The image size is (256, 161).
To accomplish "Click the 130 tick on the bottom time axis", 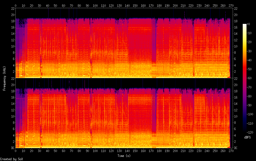I will coord(120,151).
